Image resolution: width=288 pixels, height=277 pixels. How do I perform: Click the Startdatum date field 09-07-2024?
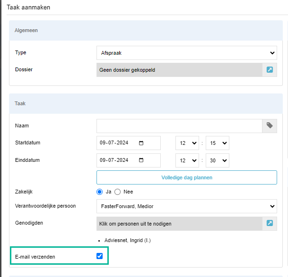coord(129,143)
